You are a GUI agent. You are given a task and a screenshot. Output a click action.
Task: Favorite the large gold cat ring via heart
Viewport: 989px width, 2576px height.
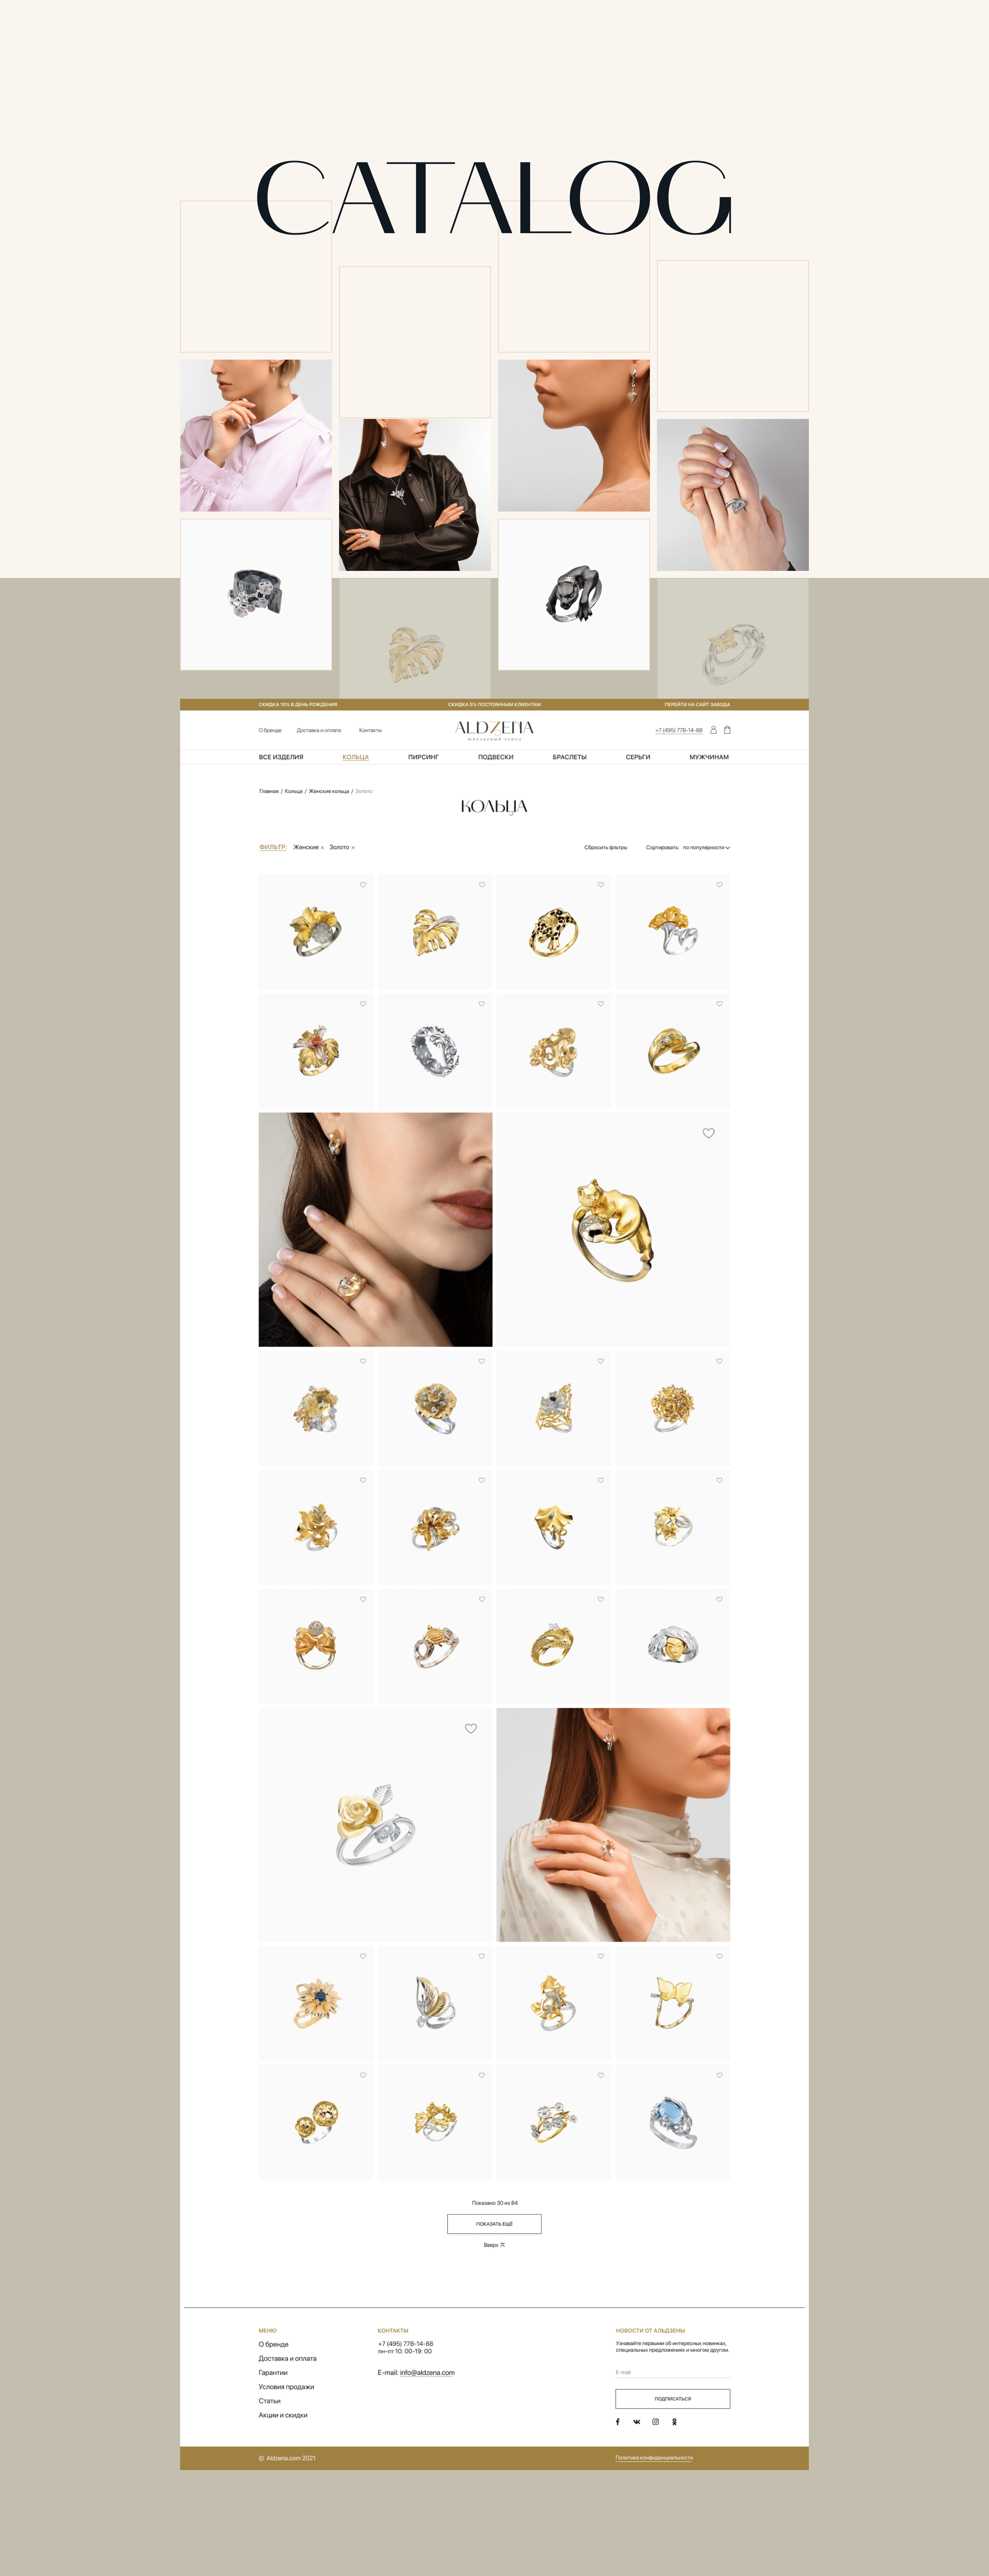click(x=708, y=1133)
